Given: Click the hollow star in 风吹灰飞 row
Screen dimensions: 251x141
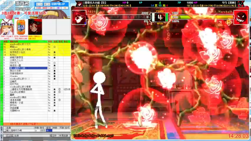Looking at the screenshot, I should click(x=55, y=63).
